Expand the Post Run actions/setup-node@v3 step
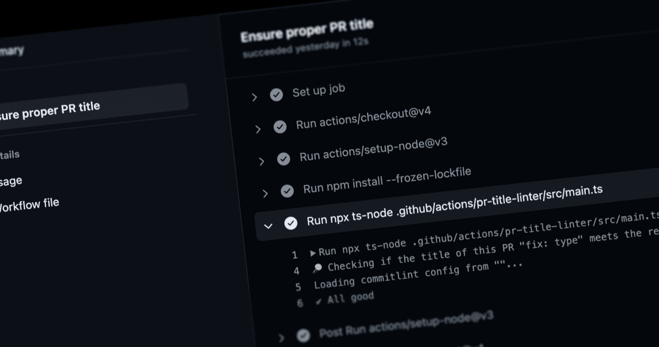 281,337
